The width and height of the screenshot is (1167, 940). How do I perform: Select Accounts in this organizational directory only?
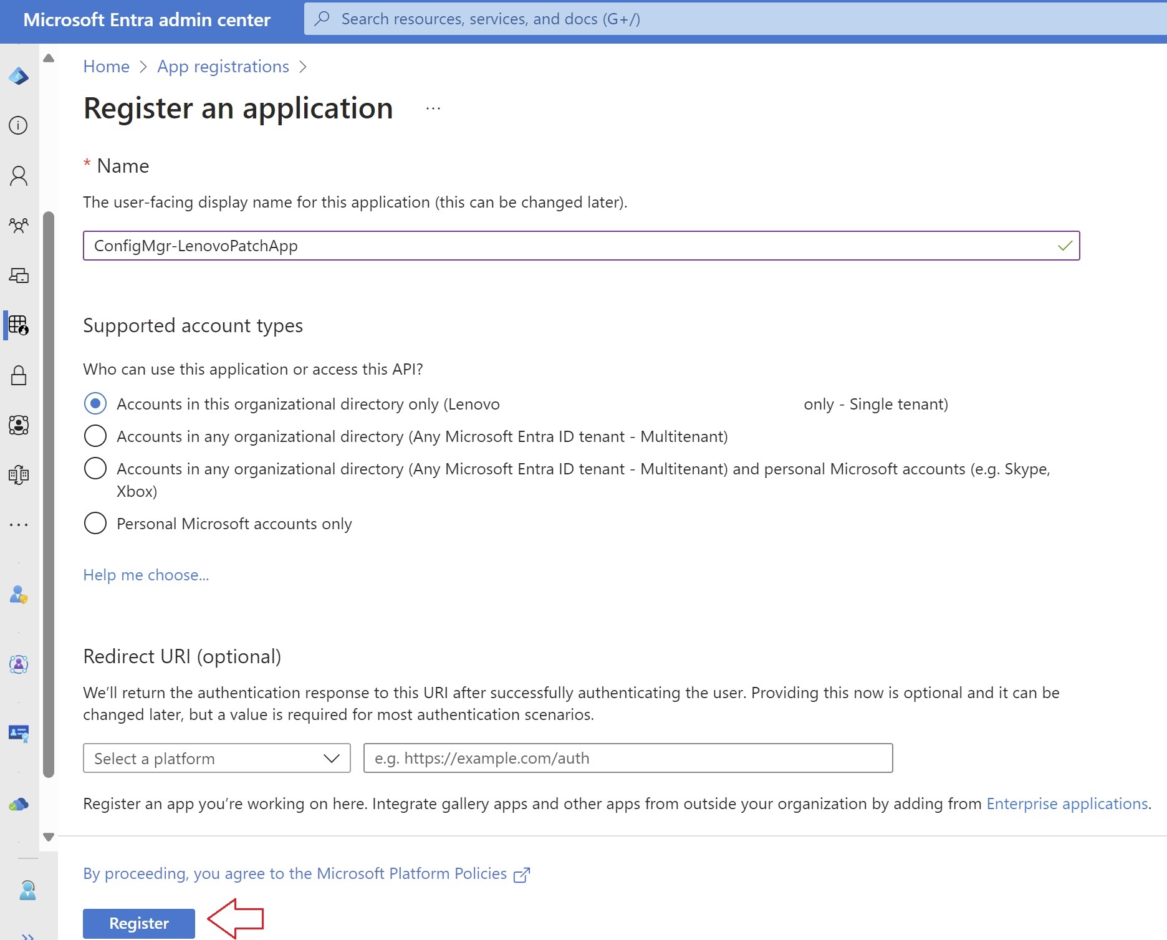point(95,404)
